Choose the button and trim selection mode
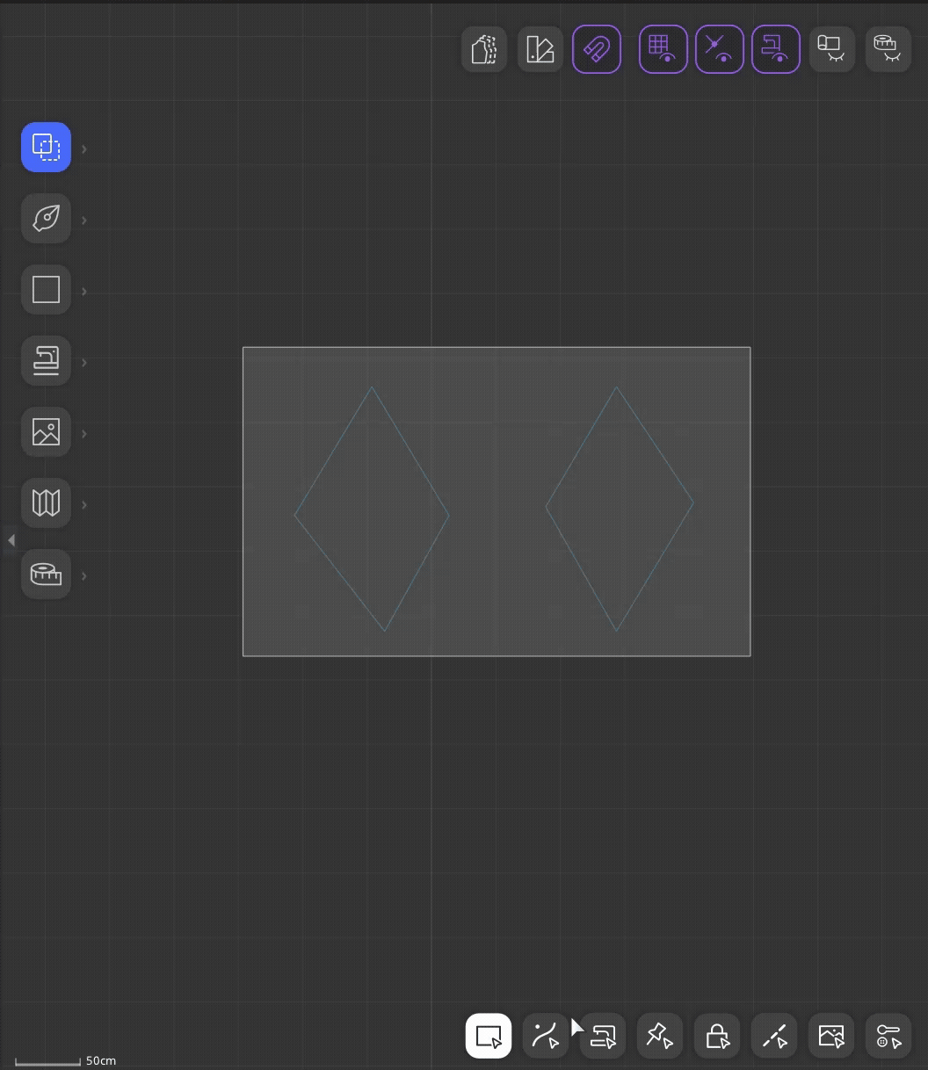 888,1036
